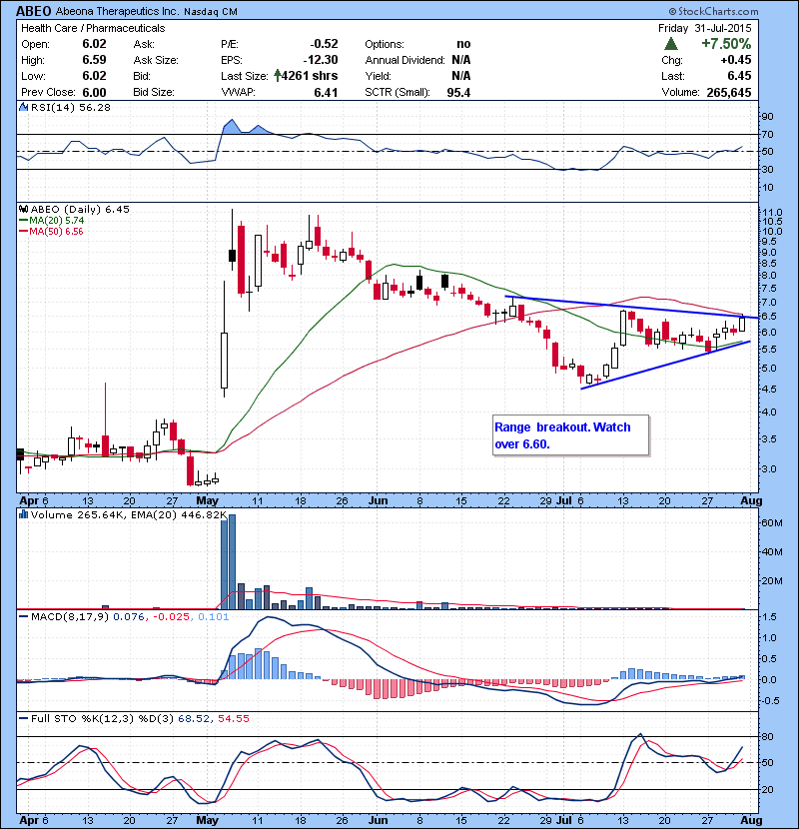The height and width of the screenshot is (829, 799).
Task: Click the blue MACD legend line marker
Action: pos(23,616)
